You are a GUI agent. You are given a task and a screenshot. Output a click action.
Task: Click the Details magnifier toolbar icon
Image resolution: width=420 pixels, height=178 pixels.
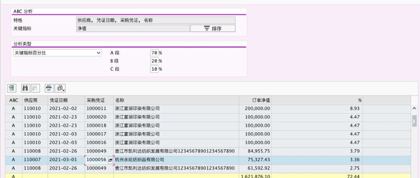12,88
